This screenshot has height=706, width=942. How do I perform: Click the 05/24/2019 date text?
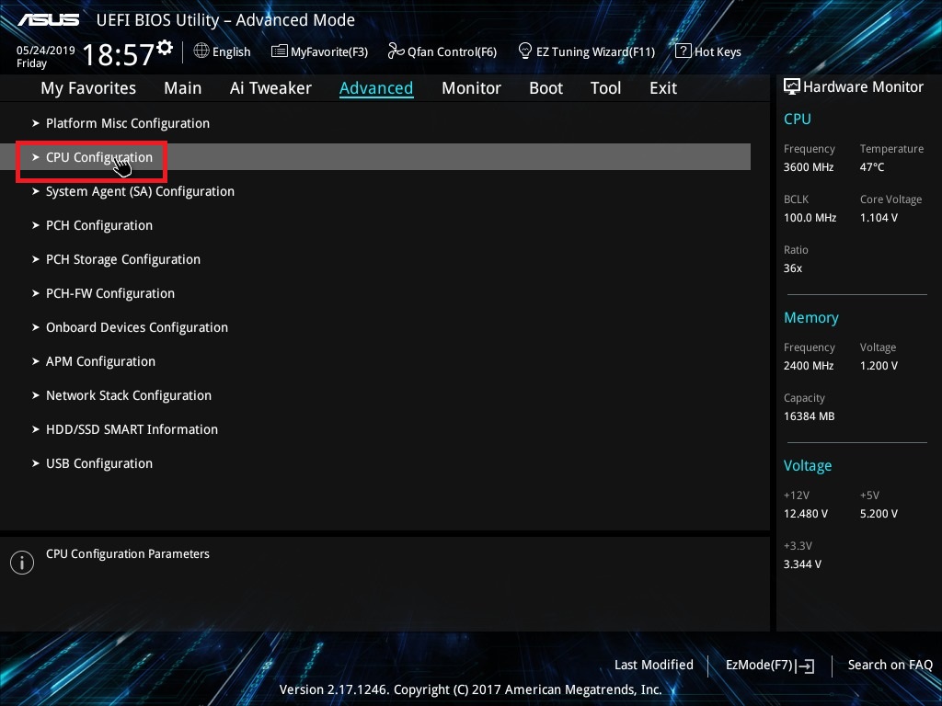46,51
